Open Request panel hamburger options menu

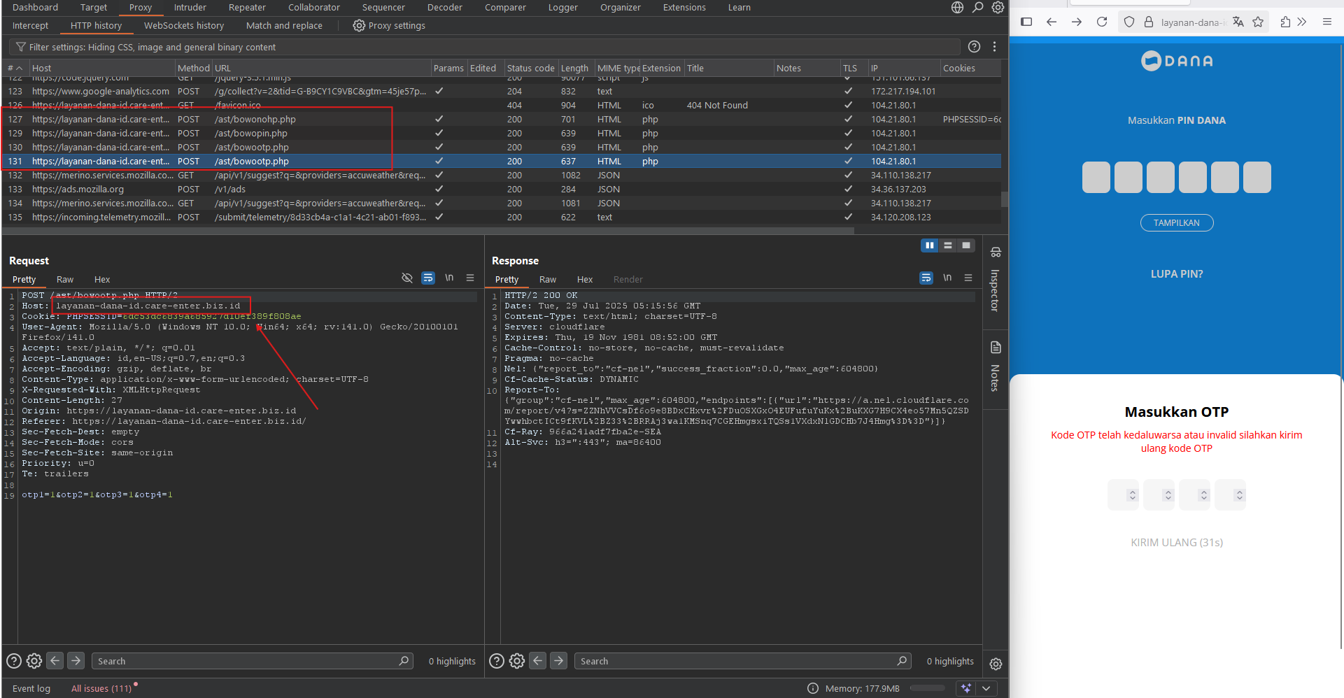click(470, 278)
